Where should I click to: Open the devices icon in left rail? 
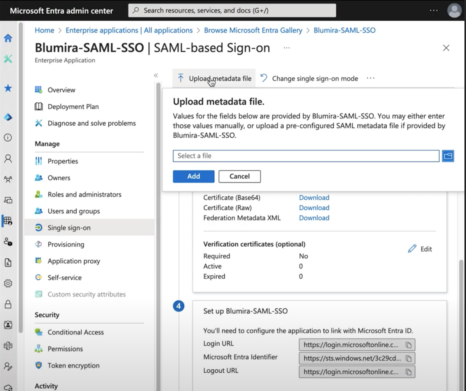click(x=8, y=200)
